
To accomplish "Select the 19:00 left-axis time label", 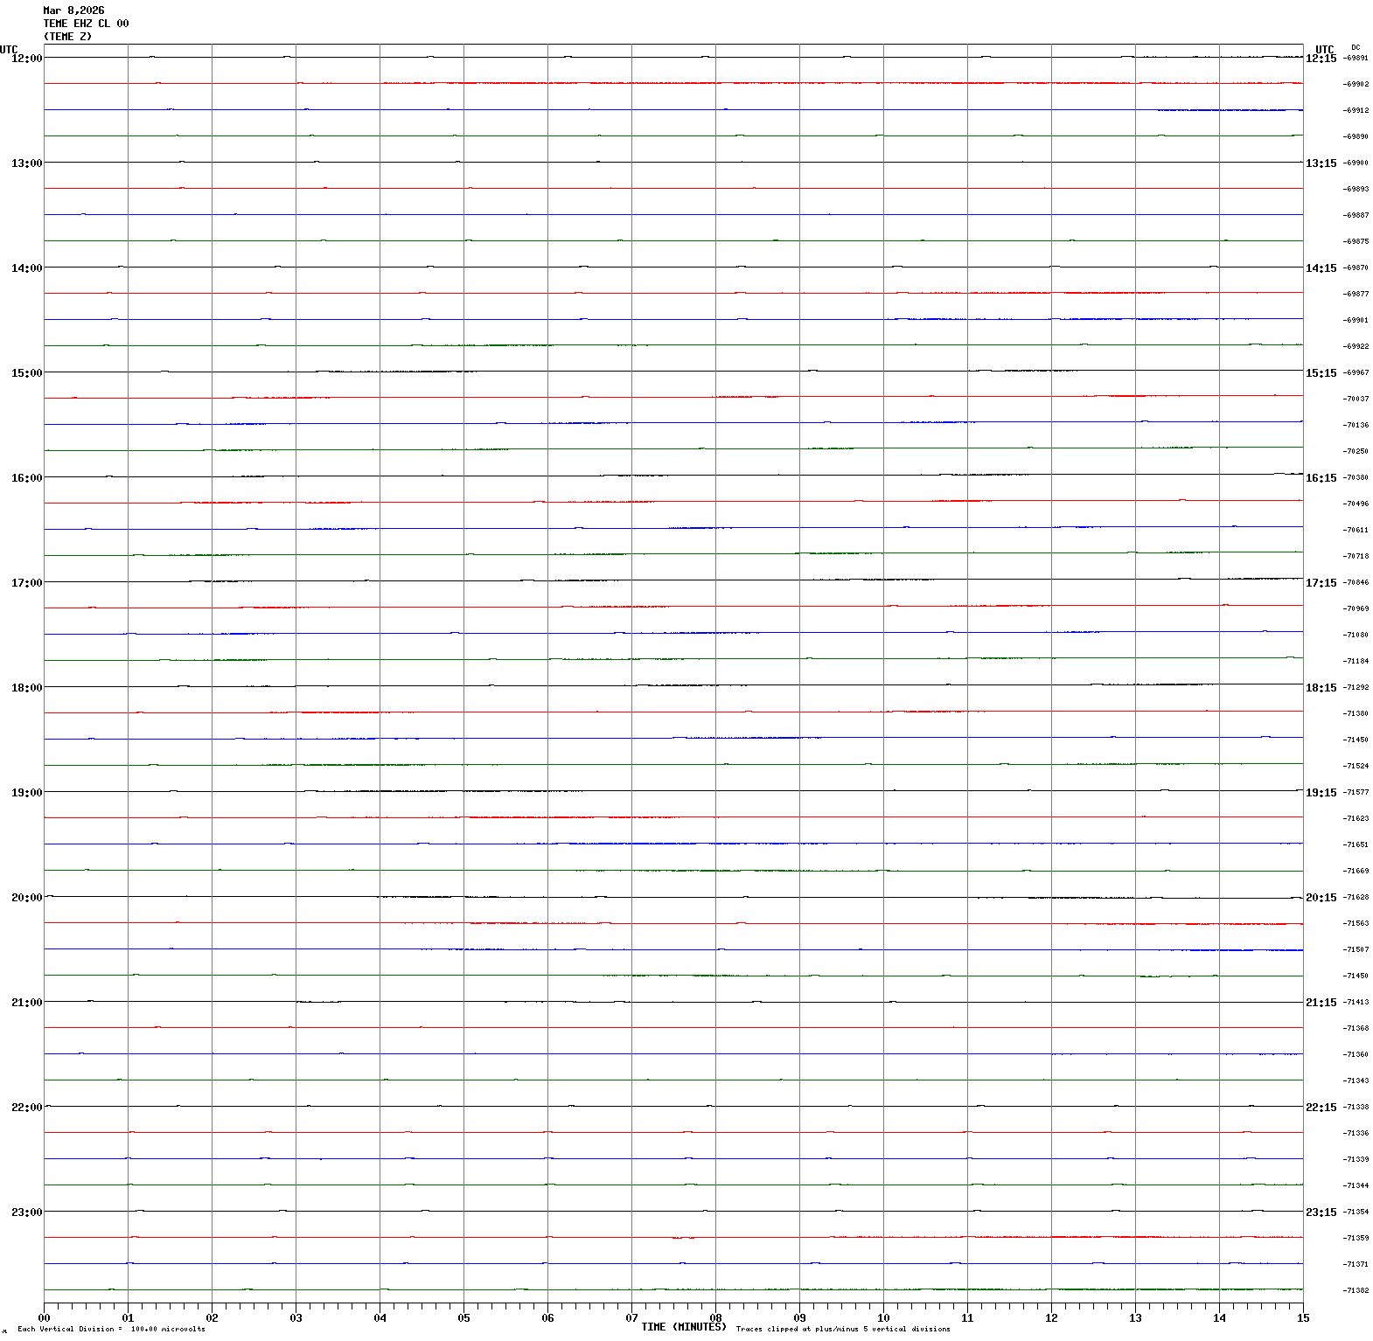I will [26, 793].
